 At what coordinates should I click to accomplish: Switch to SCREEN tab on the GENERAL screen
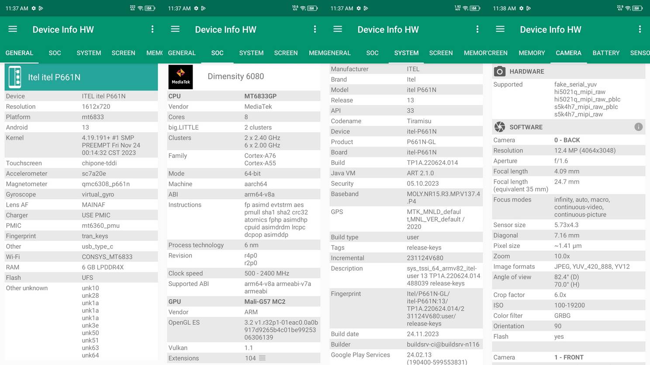(x=123, y=53)
